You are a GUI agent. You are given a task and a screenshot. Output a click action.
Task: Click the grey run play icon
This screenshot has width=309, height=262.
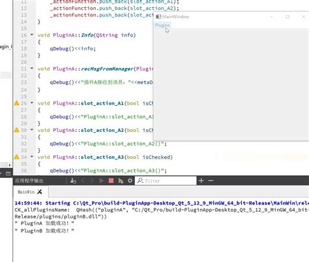tap(101, 181)
